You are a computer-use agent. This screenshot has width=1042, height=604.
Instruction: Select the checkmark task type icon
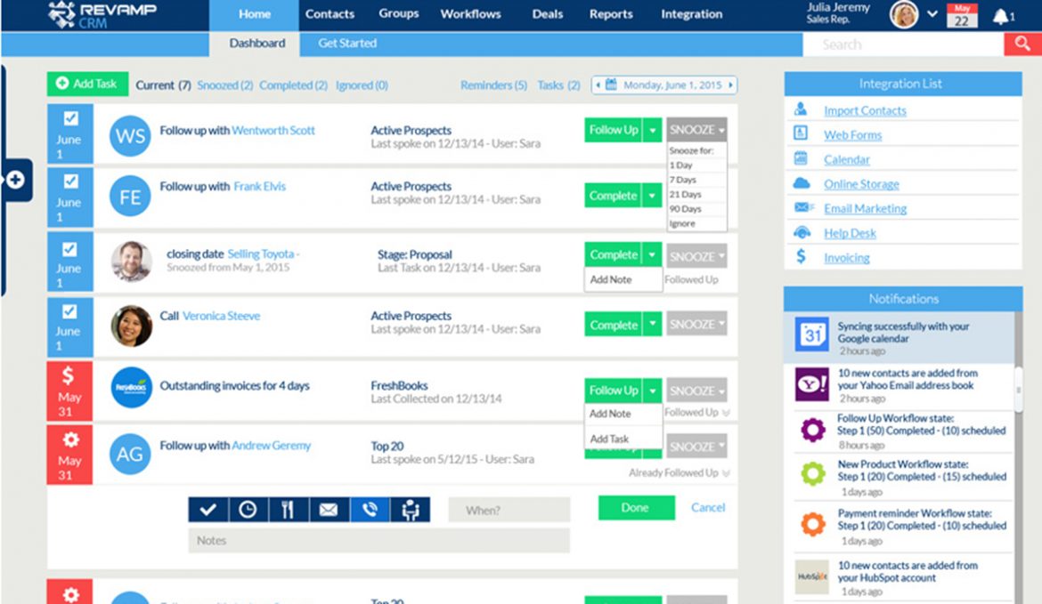pos(206,509)
